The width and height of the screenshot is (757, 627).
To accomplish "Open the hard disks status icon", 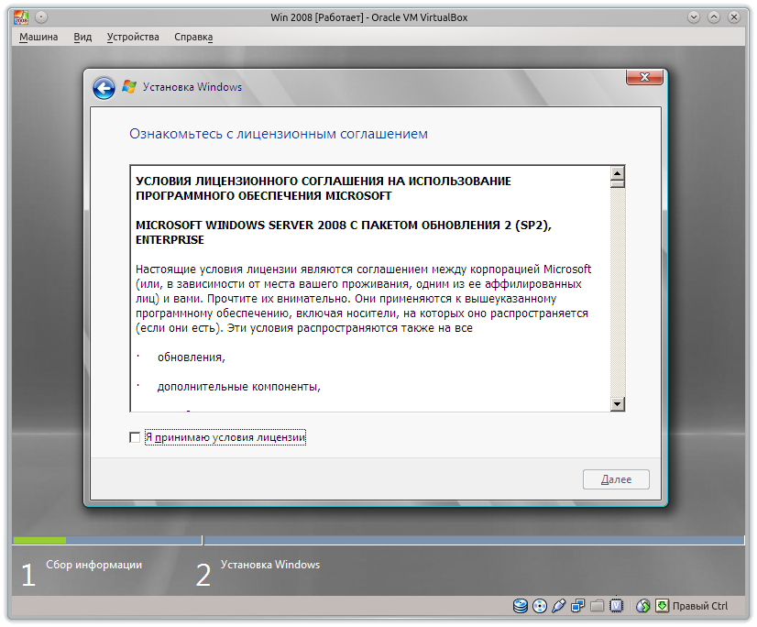I will click(521, 606).
